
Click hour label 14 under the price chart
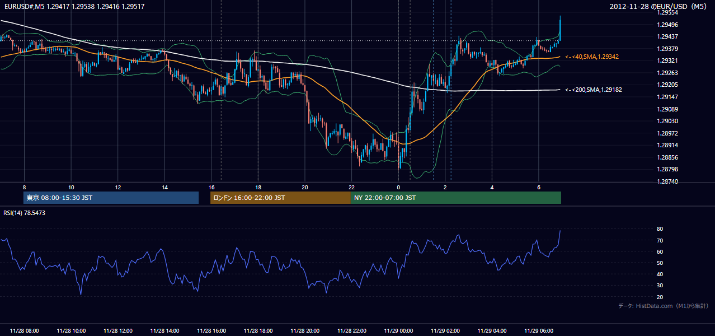coord(164,187)
